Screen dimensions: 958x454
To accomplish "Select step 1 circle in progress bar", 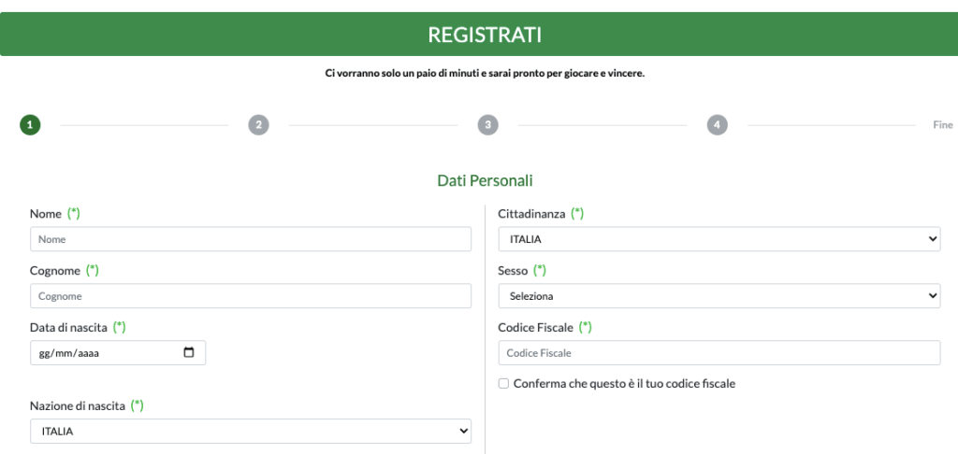I will (x=30, y=125).
